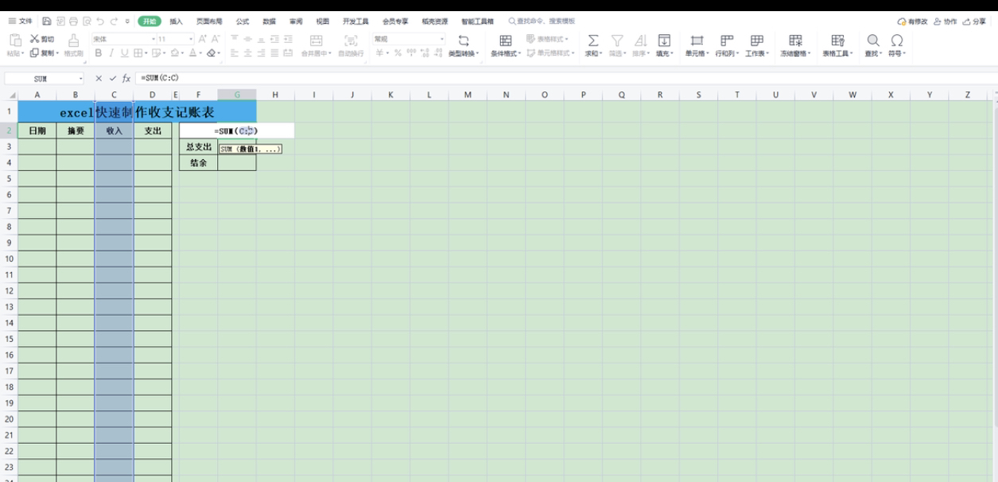Click the 单元格 cells icon

pos(697,40)
